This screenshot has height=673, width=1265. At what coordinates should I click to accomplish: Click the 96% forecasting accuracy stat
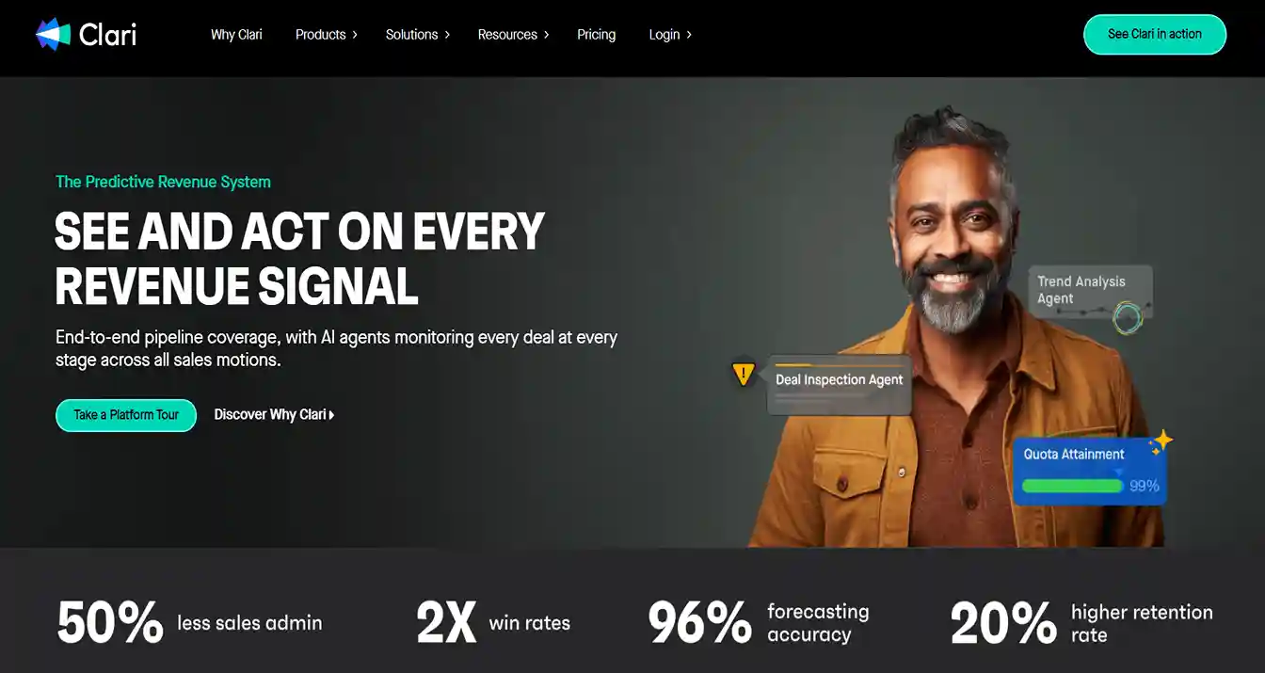click(759, 623)
